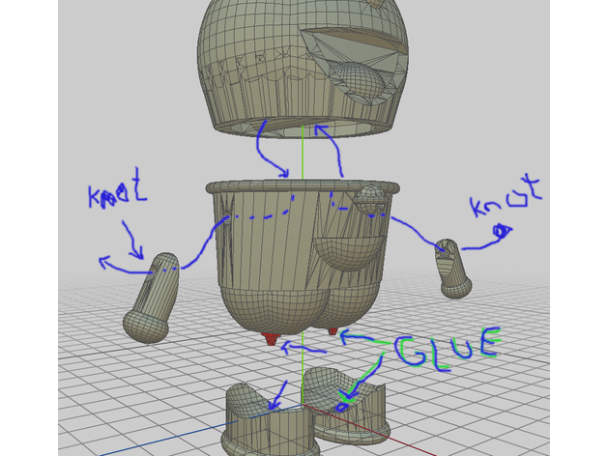The height and width of the screenshot is (456, 607).
Task: Click the green handwritten GLUE annotation
Action: 449,350
